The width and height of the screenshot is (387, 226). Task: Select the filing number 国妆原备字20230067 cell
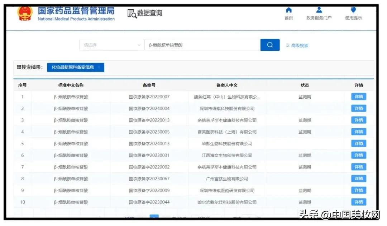coord(149,179)
